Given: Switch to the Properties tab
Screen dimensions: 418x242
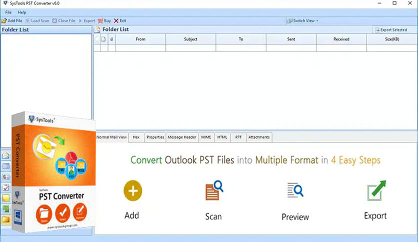Looking at the screenshot, I should pos(155,137).
